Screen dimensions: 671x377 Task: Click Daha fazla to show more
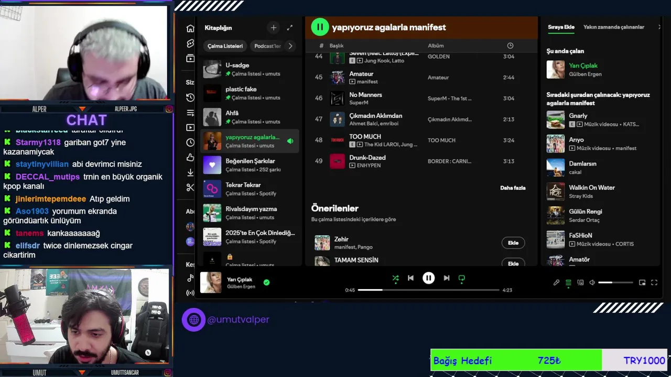coord(513,187)
